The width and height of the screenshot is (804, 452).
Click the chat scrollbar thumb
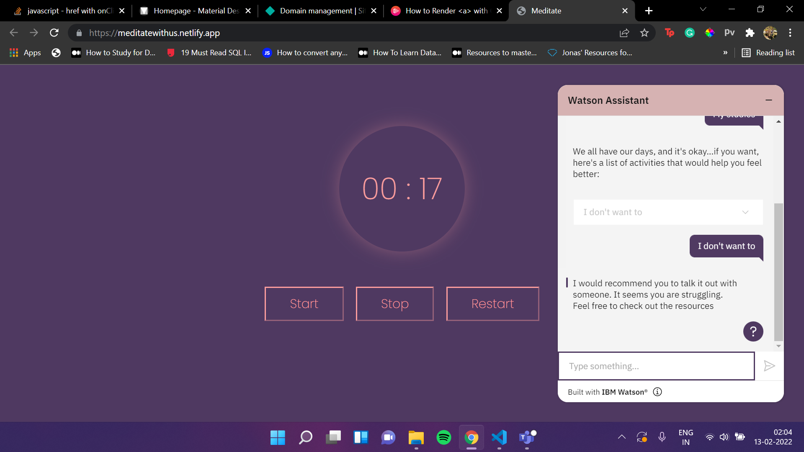[x=778, y=272]
